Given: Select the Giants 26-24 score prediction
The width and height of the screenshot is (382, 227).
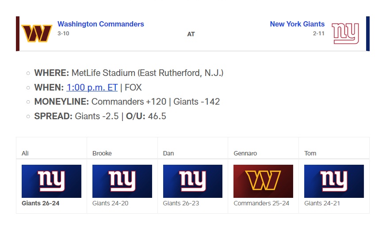Looking at the screenshot, I should 40,204.
